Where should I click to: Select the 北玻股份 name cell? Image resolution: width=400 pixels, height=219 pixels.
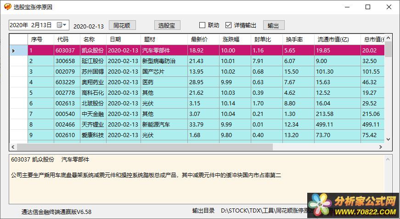(93, 103)
